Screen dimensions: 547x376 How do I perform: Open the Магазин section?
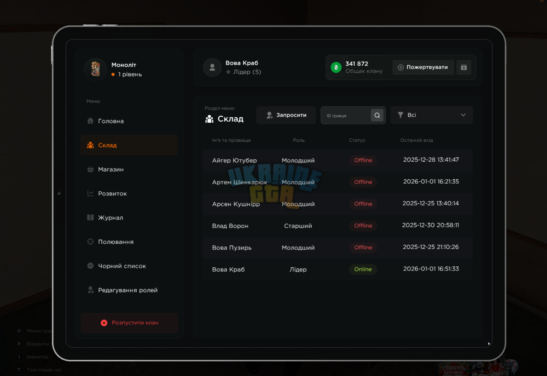coord(129,169)
